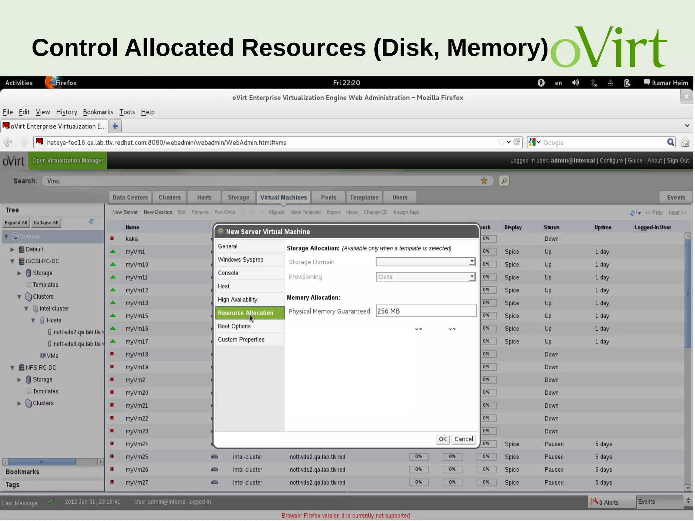Click the page reload icon in address bar

517,142
